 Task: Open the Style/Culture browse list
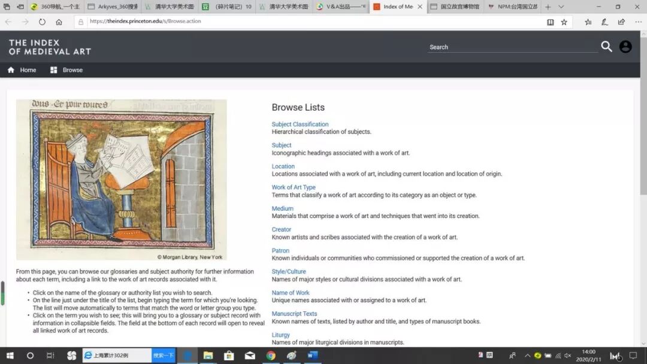288,271
